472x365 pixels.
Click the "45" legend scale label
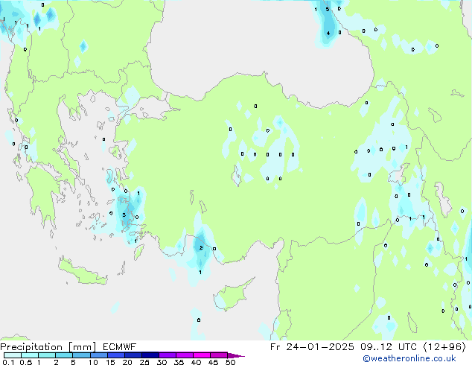[213, 362]
